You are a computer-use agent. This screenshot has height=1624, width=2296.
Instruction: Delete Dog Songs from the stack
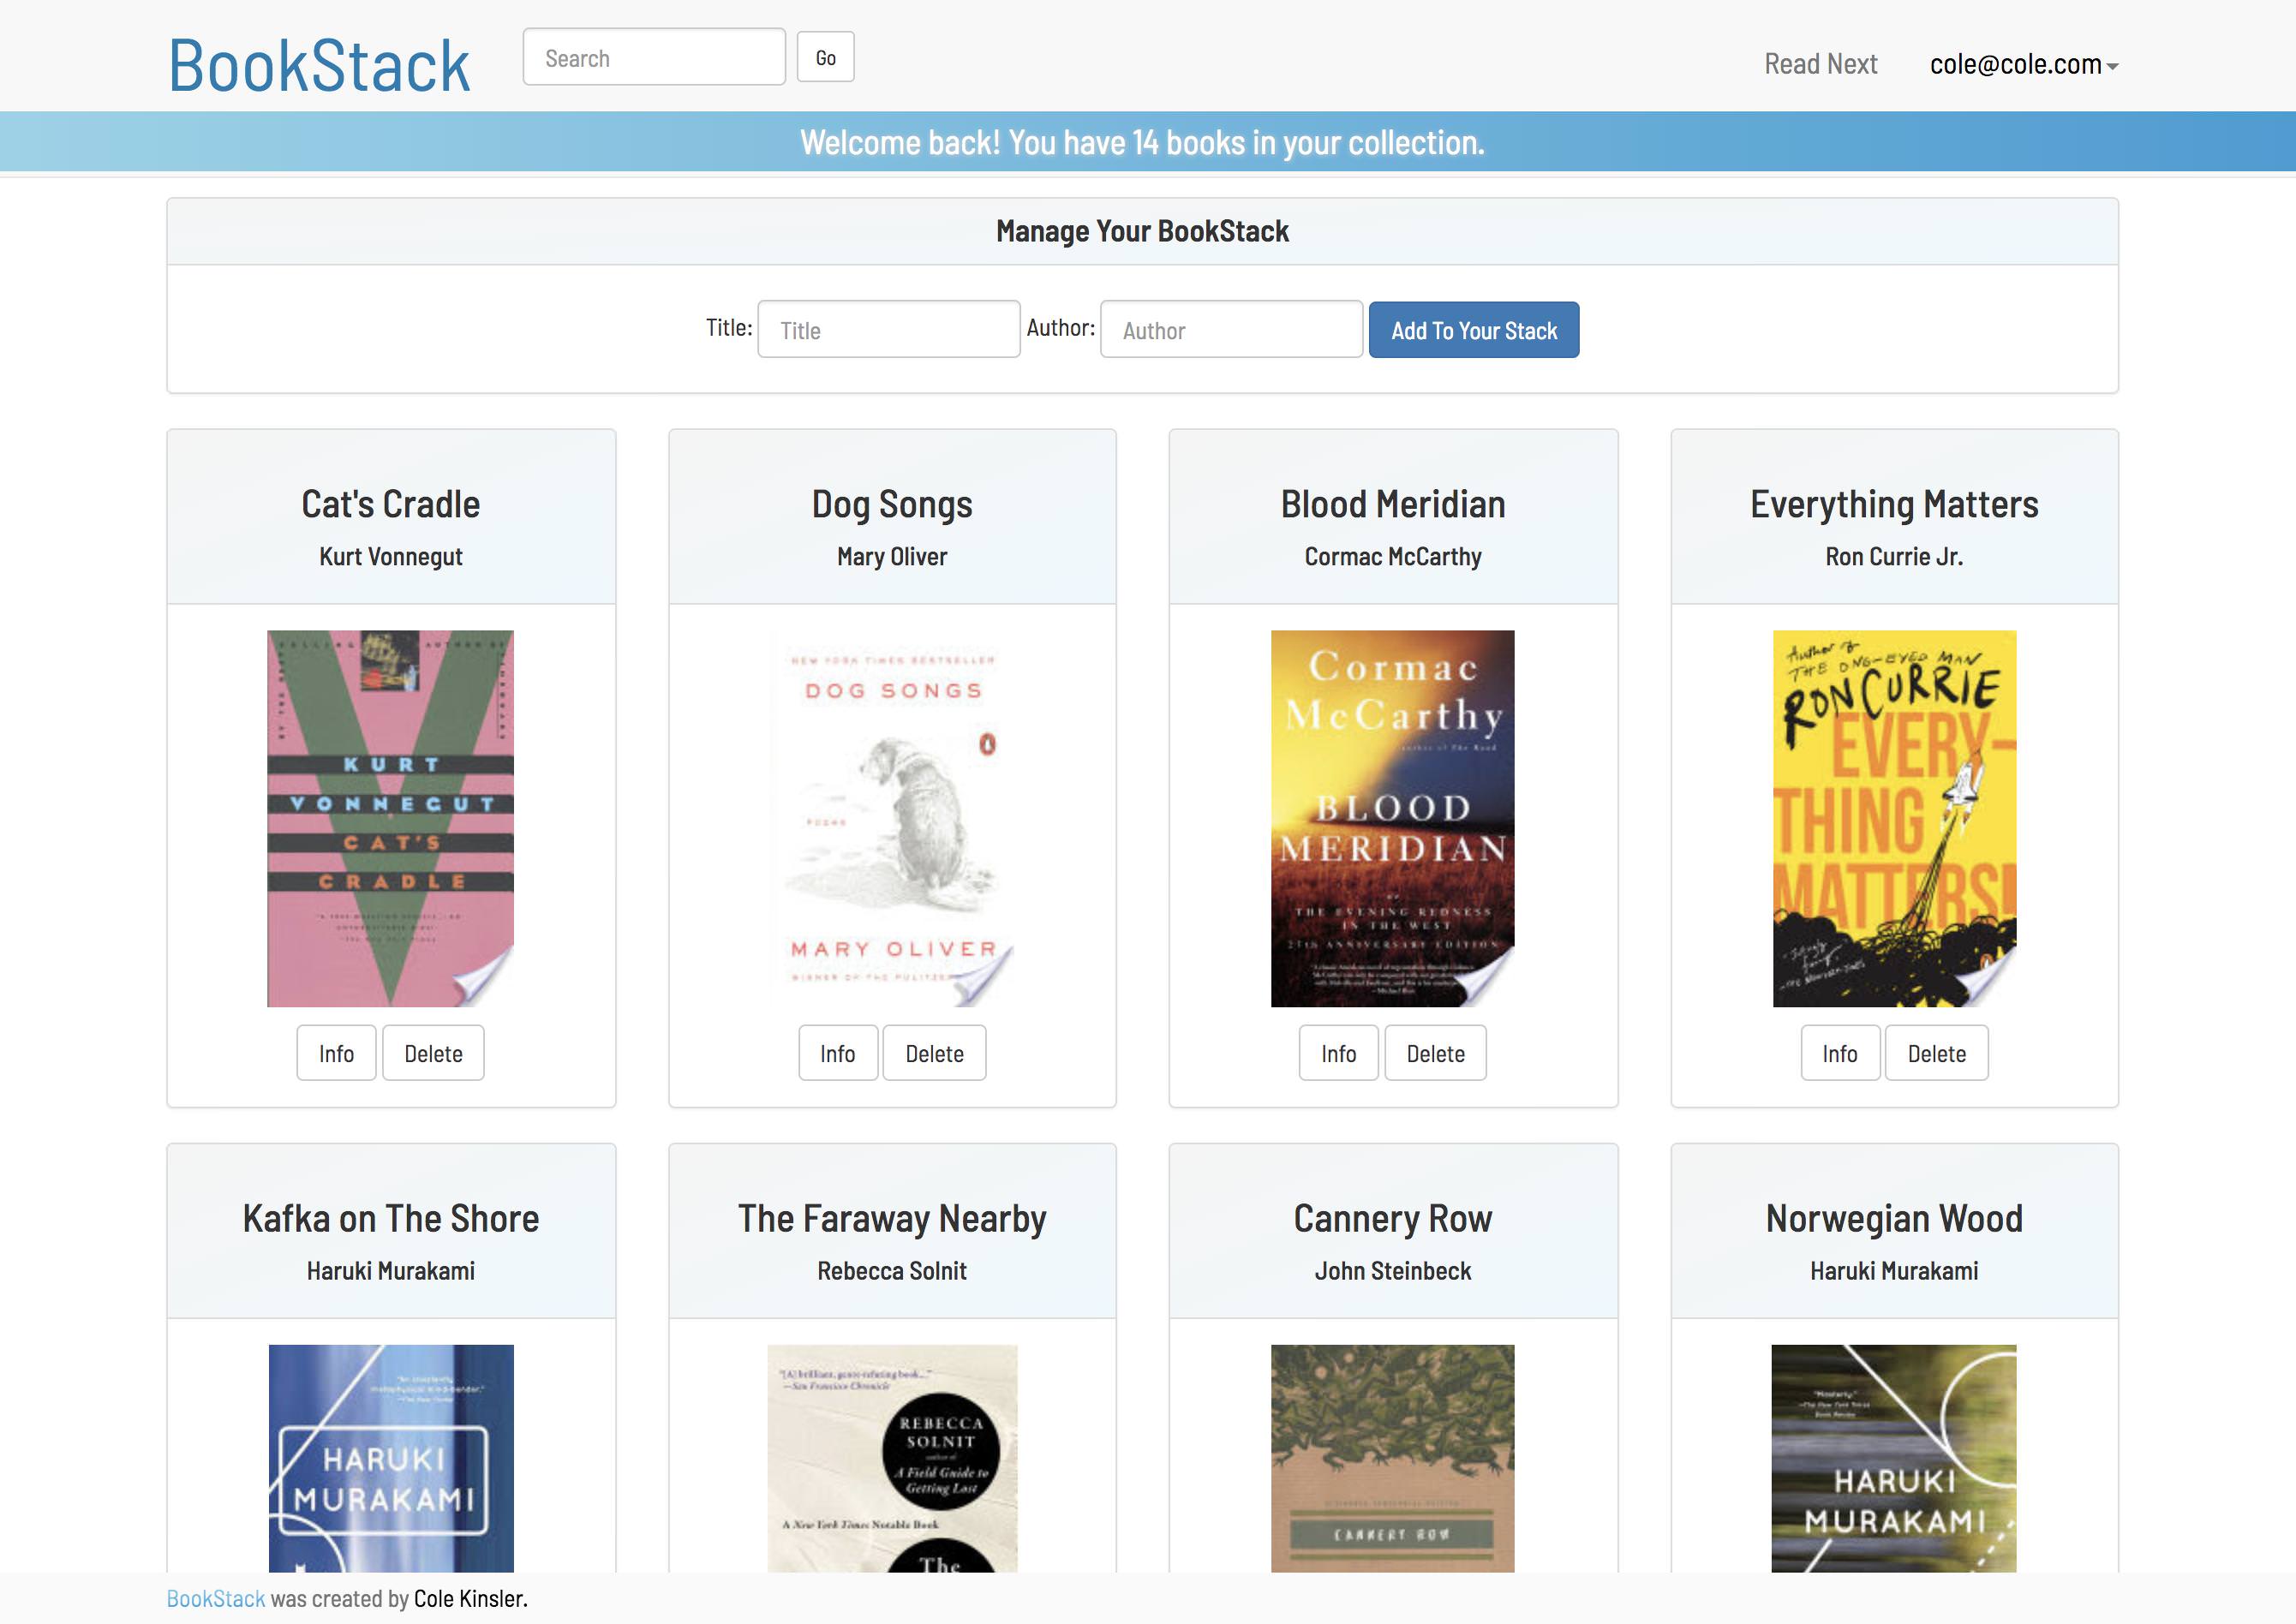[x=935, y=1053]
